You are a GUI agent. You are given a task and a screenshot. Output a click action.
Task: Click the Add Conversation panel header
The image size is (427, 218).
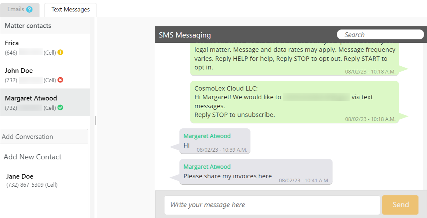(44, 136)
